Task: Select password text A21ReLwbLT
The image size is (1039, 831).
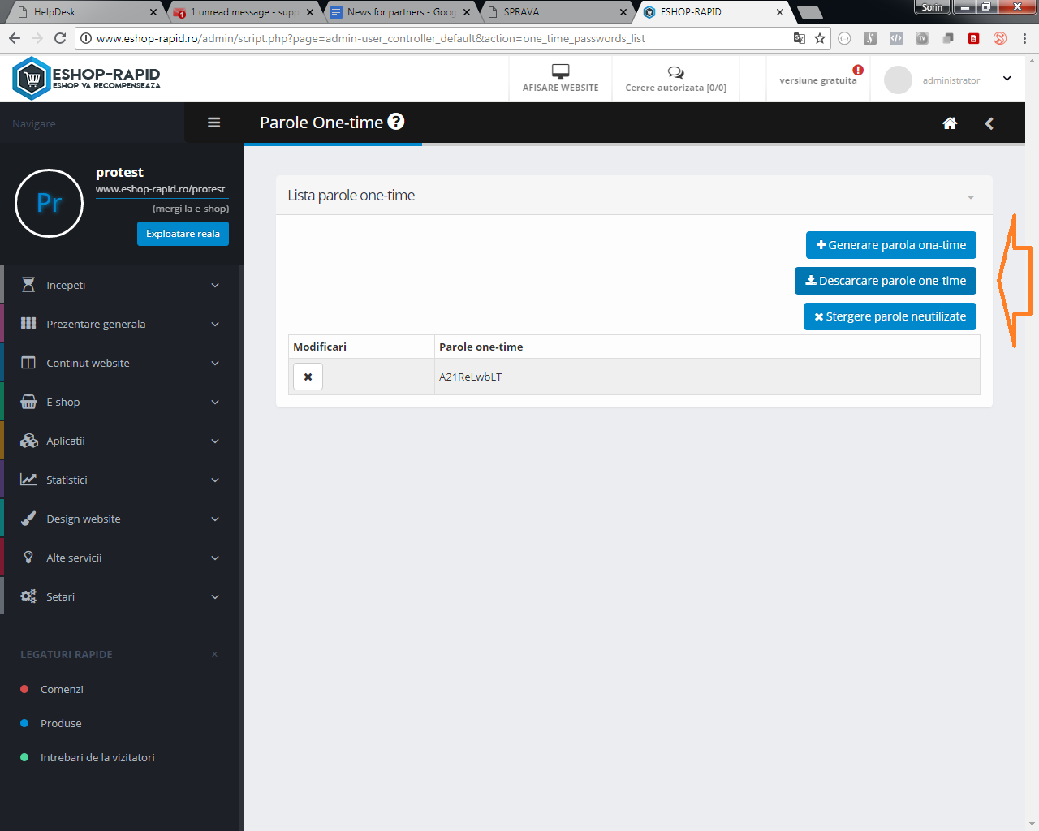Action: point(470,377)
